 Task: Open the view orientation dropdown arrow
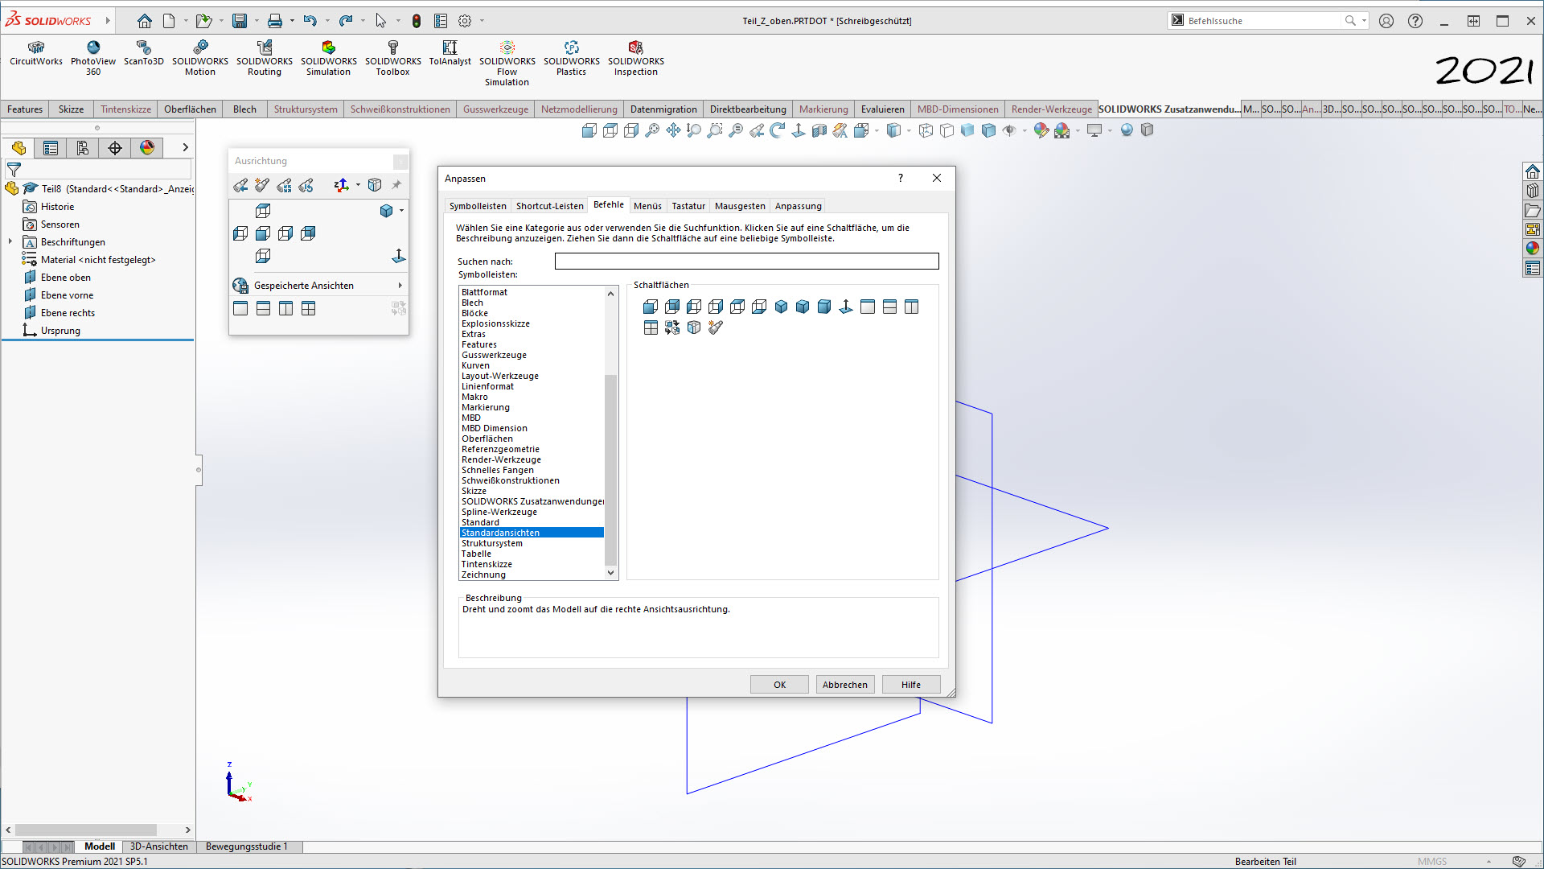coord(877,130)
